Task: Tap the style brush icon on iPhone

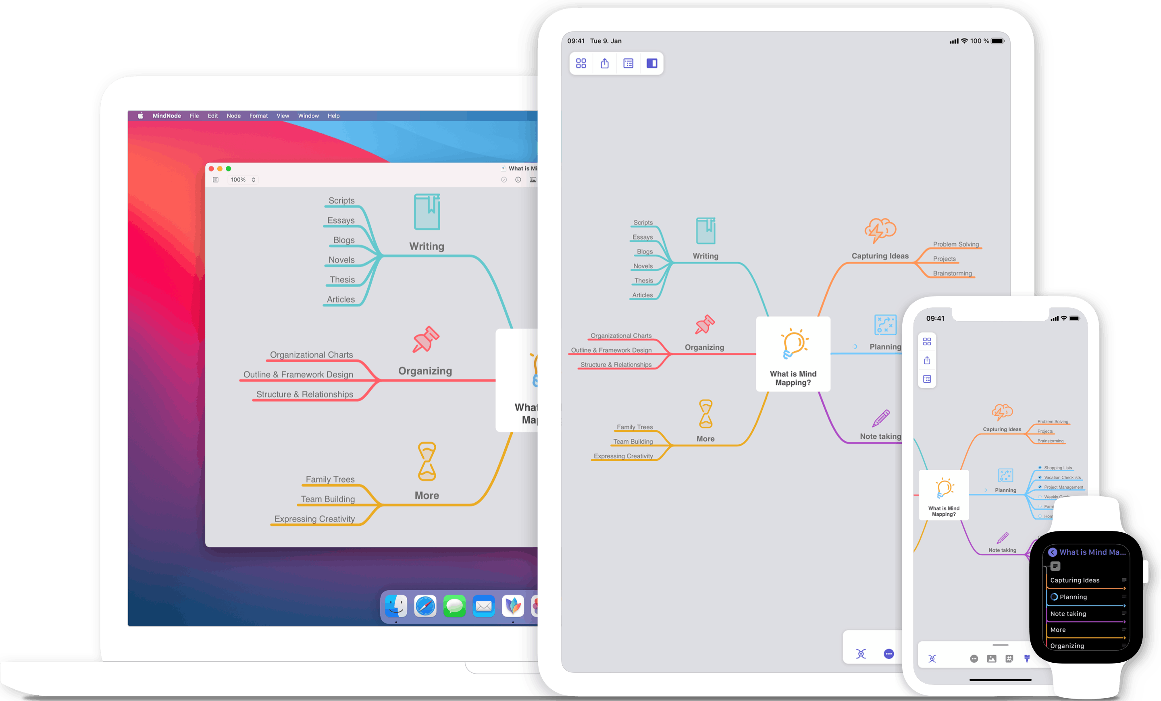Action: [x=1027, y=659]
